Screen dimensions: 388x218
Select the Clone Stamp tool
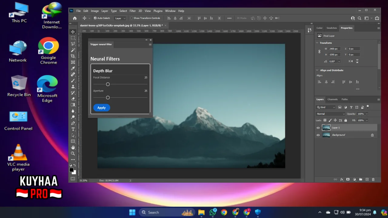tap(73, 87)
